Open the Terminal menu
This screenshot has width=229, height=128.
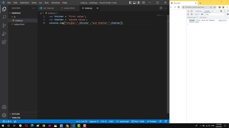pos(55,2)
